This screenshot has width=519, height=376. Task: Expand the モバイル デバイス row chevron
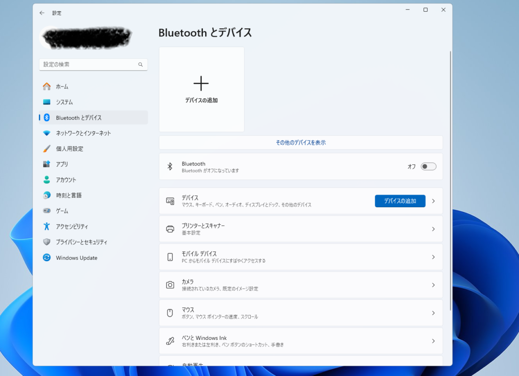(433, 257)
